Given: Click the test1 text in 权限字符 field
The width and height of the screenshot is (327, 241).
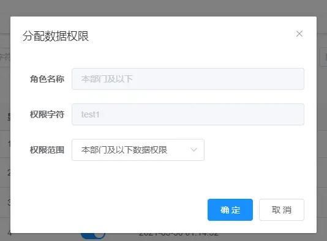Looking at the screenshot, I should (x=90, y=114).
